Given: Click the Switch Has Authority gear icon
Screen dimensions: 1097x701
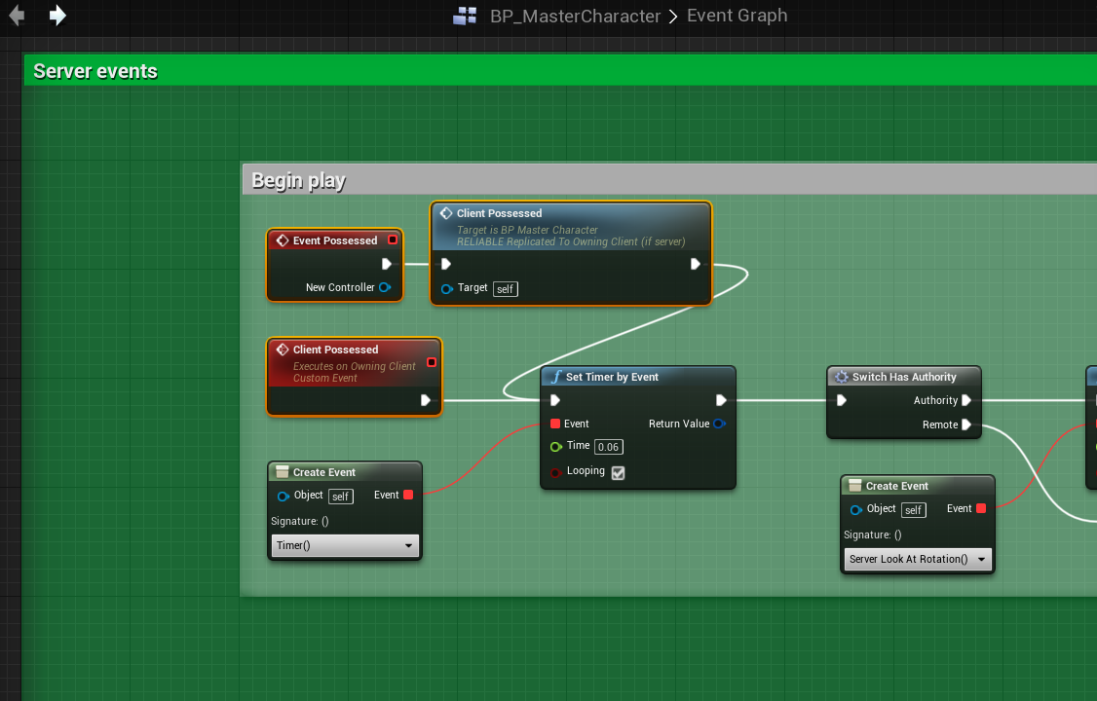Looking at the screenshot, I should pyautogui.click(x=842, y=377).
